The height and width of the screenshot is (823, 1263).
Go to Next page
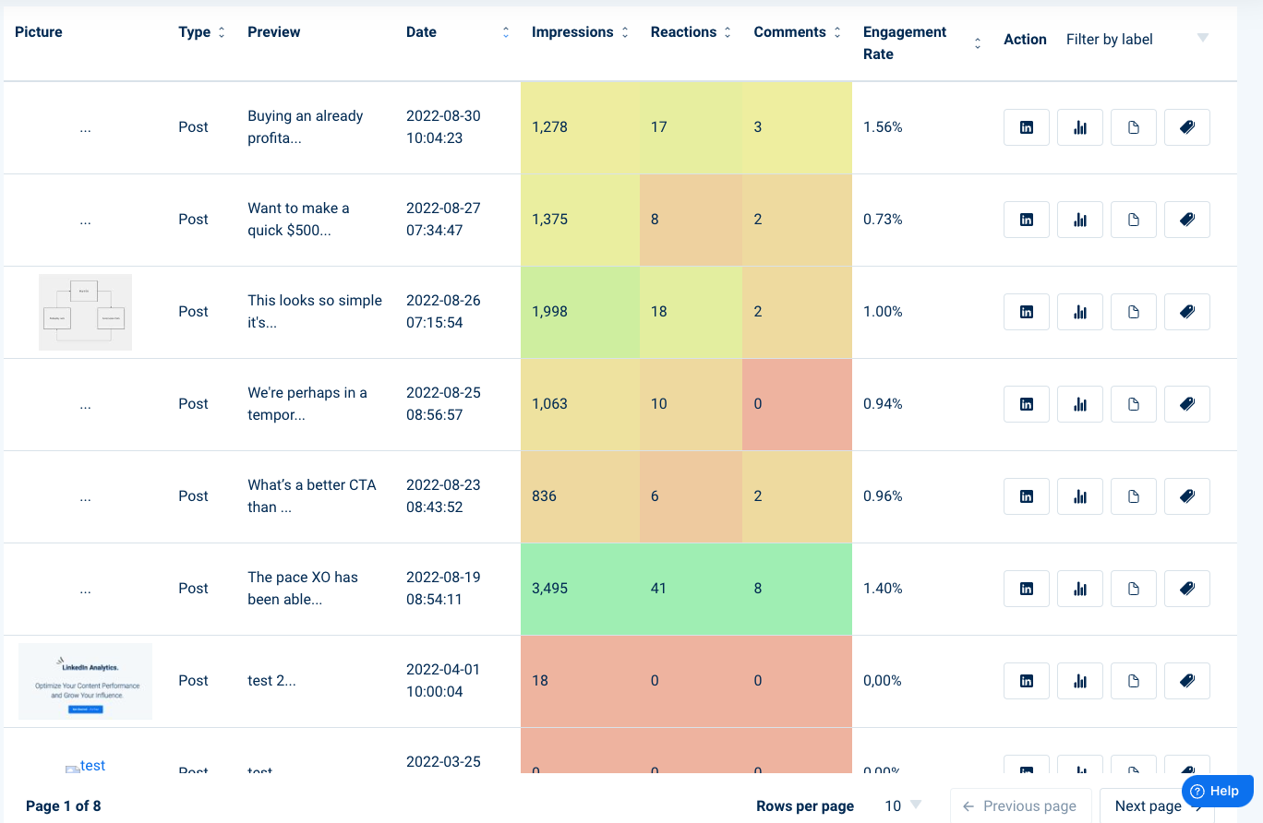[x=1157, y=806]
